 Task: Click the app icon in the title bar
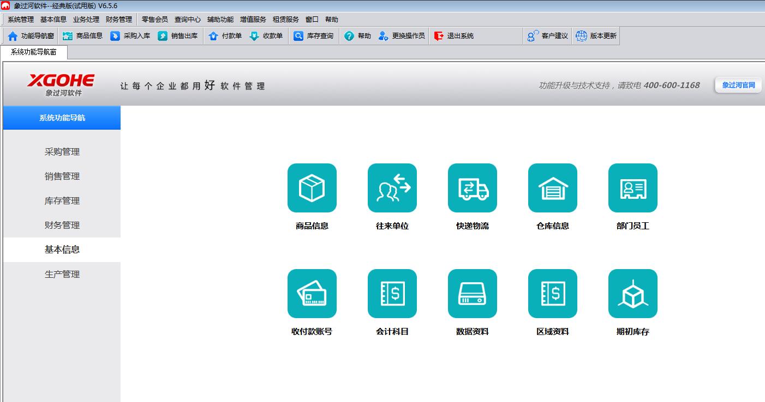click(x=5, y=5)
